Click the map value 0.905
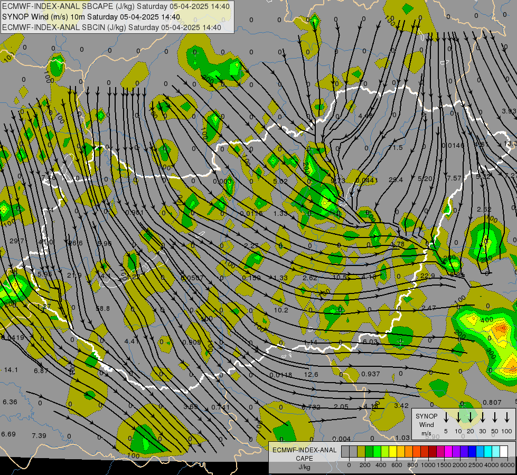Image resolution: width=517 pixels, height=475 pixels. tap(192, 342)
